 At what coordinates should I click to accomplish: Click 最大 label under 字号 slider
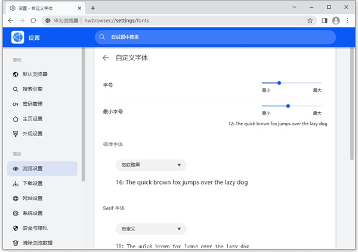[x=317, y=90]
